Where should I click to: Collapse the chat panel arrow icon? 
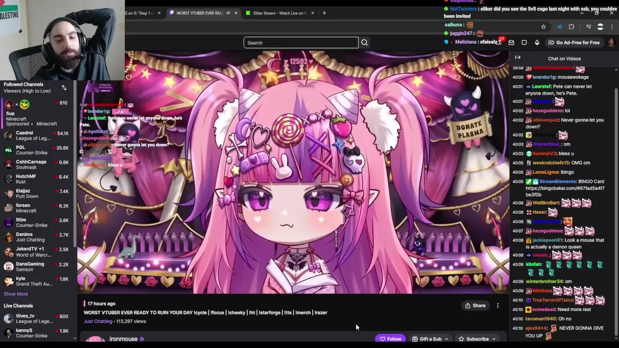click(518, 58)
